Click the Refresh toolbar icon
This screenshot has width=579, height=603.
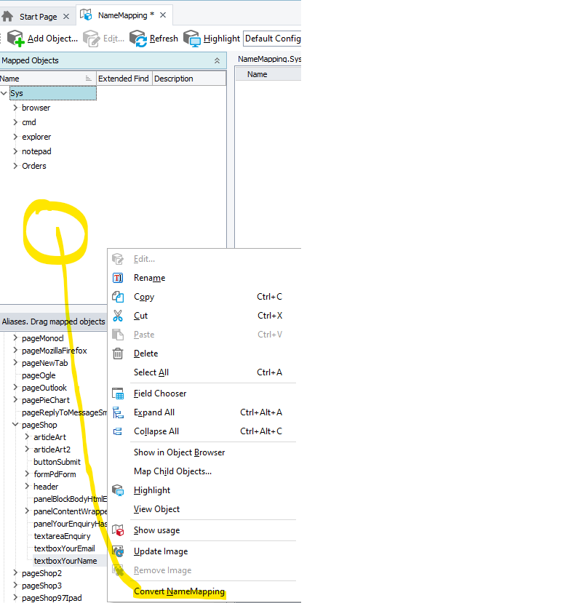[138, 39]
